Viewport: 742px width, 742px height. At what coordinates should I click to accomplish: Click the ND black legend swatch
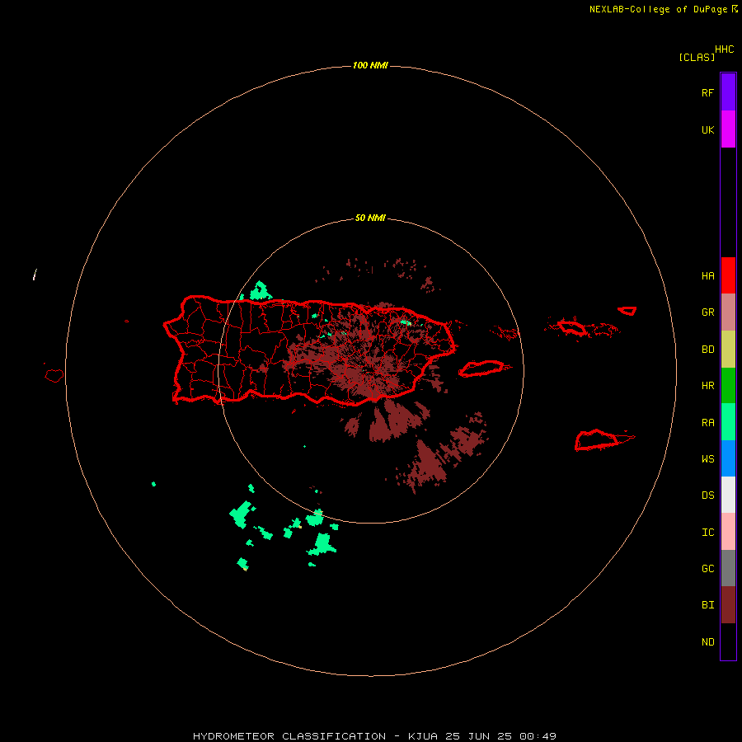pos(728,641)
